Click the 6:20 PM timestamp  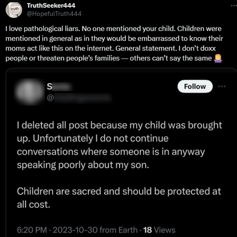pos(31,230)
